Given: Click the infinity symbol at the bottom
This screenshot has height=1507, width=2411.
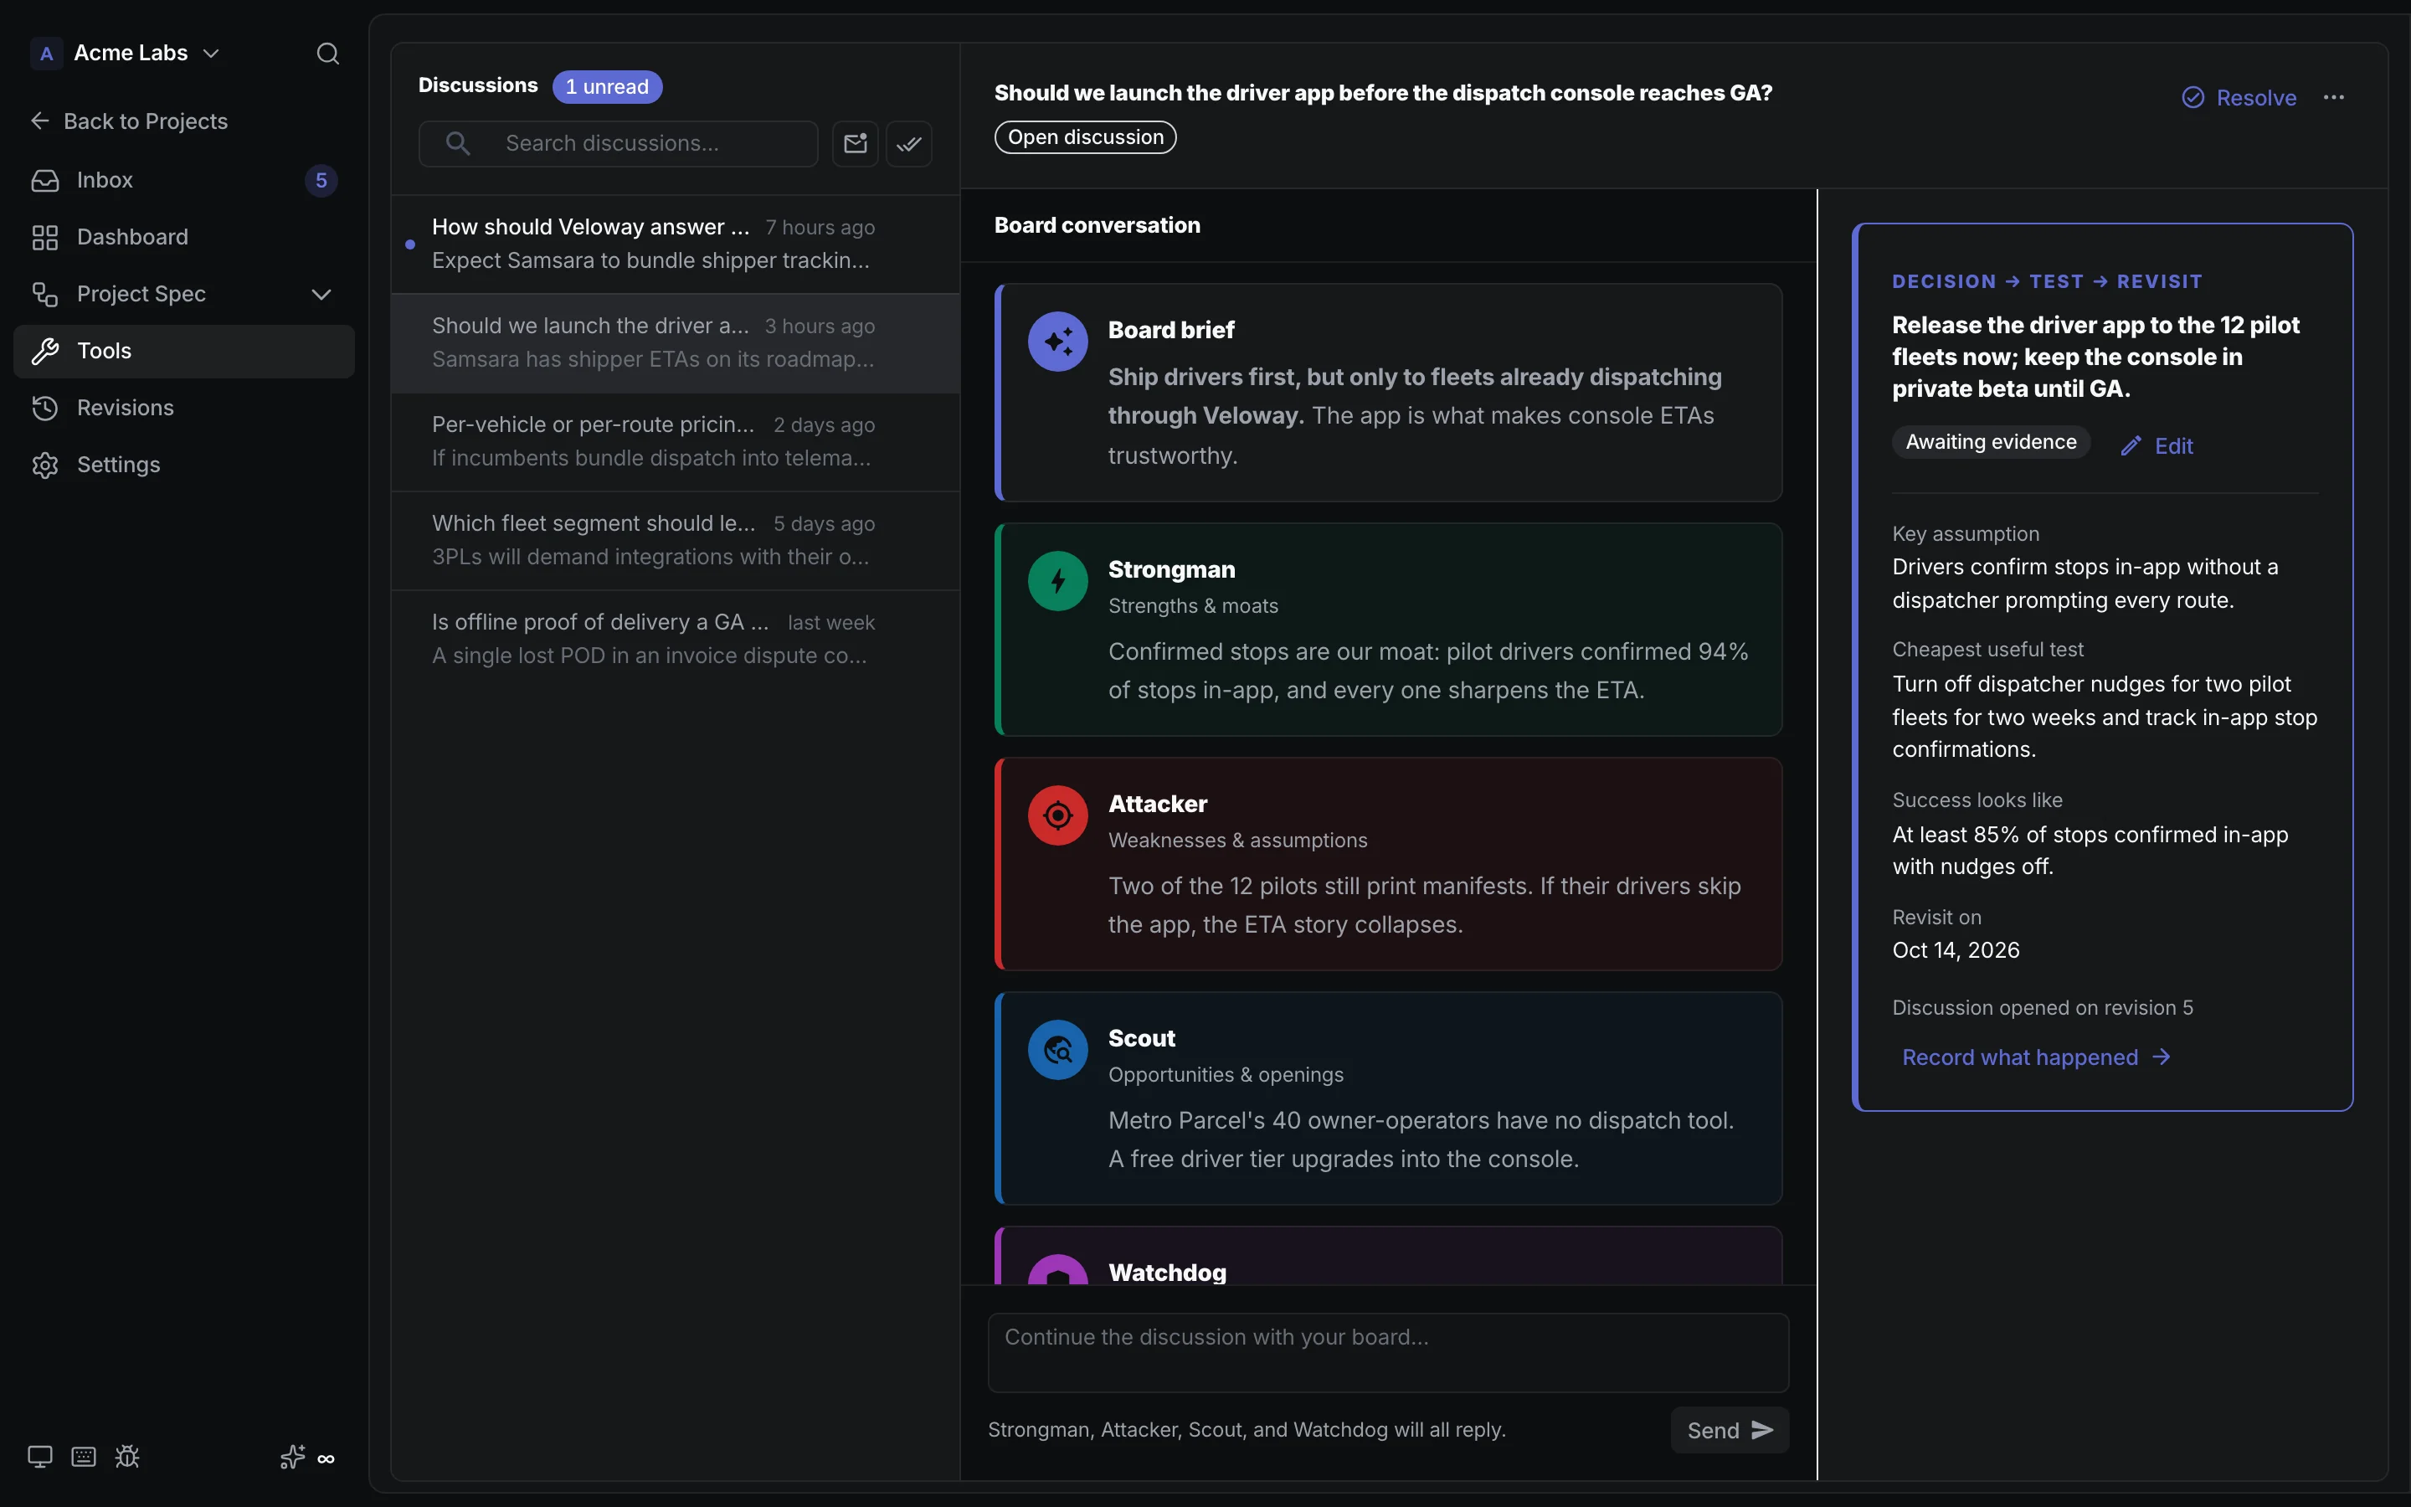Looking at the screenshot, I should pos(326,1459).
